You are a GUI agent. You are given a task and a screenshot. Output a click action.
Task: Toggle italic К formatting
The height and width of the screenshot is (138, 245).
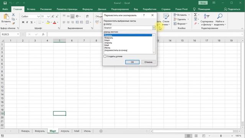click(x=27, y=22)
